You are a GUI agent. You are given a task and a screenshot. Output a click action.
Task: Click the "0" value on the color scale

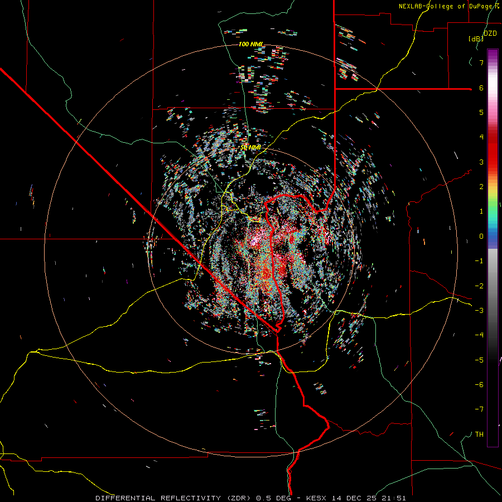[x=481, y=236]
